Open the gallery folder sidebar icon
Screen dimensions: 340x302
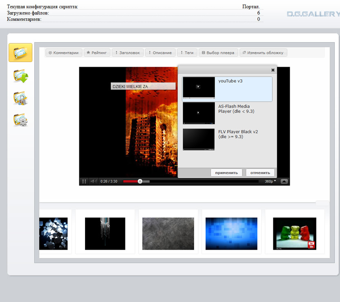[20, 52]
